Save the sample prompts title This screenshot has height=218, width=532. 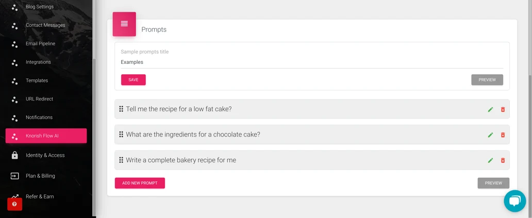(134, 80)
